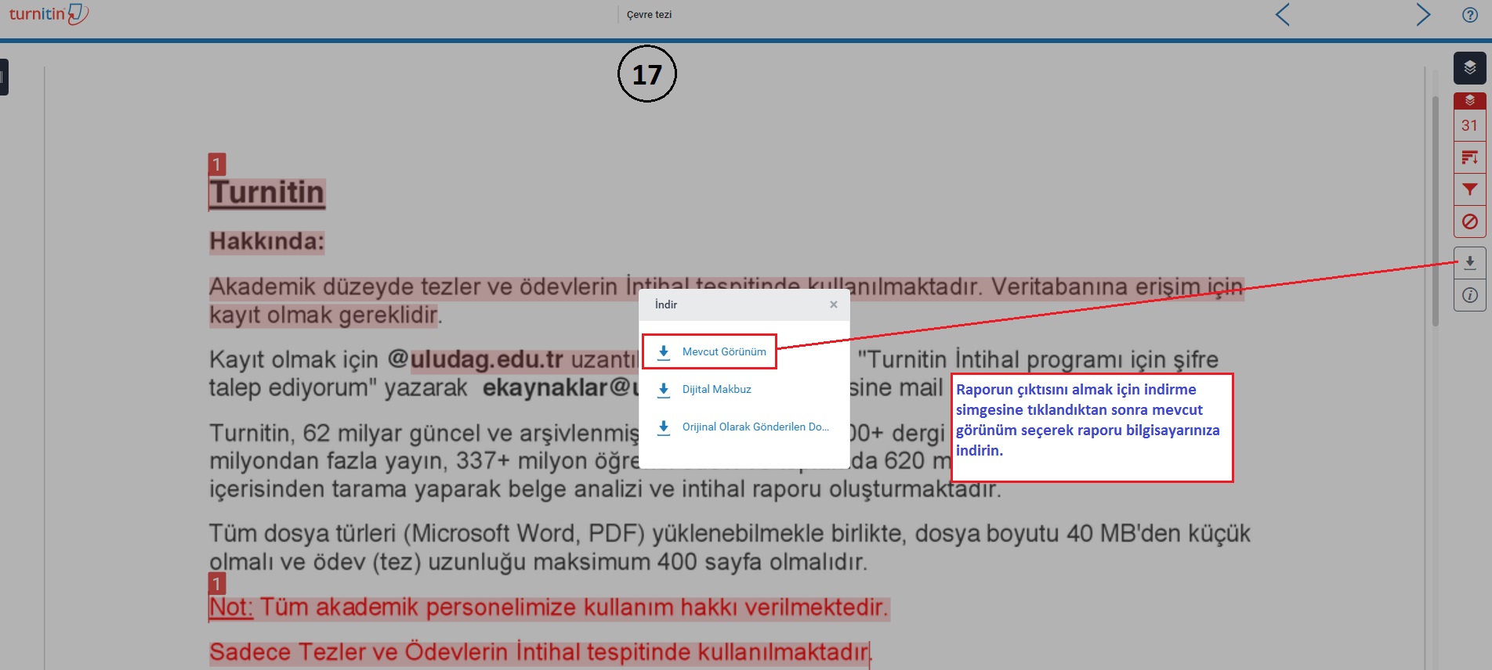Click source flag 1 above Turnitin heading

pos(217,164)
